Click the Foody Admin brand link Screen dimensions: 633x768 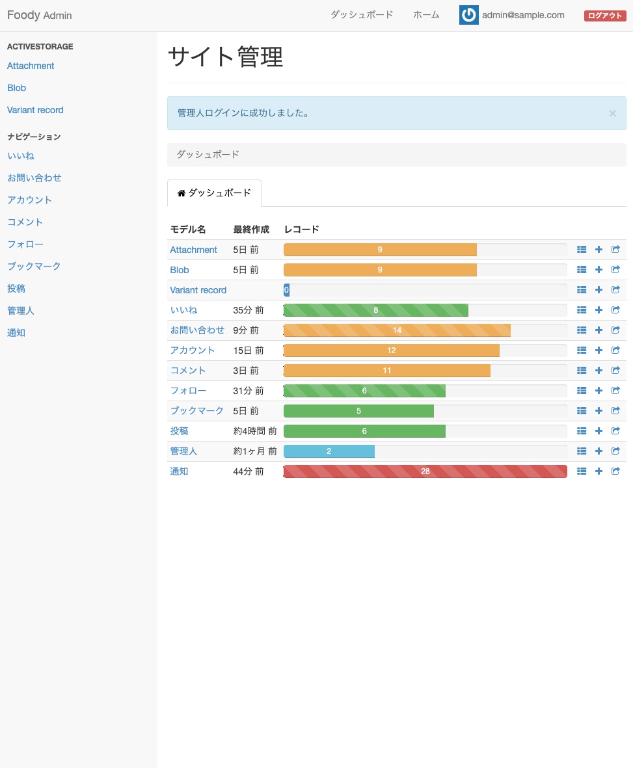(x=39, y=15)
